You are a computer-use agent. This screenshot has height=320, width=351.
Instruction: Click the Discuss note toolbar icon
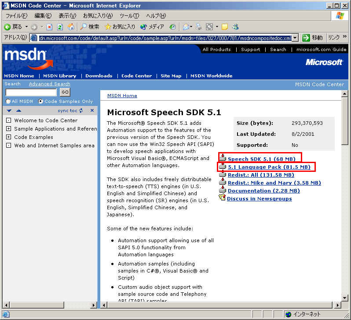[224, 27]
